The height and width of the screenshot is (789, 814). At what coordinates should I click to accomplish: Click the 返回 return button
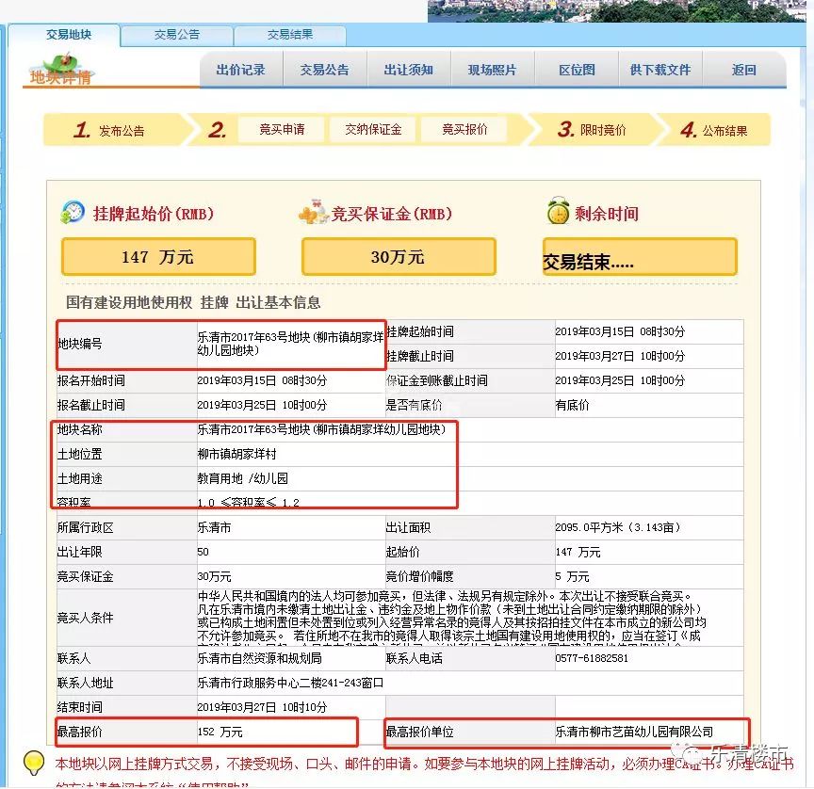(742, 69)
